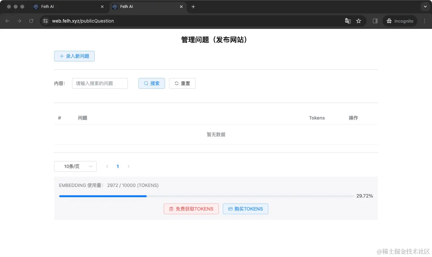Switch to the first Felh AI tab
The image size is (432, 257).
(69, 7)
